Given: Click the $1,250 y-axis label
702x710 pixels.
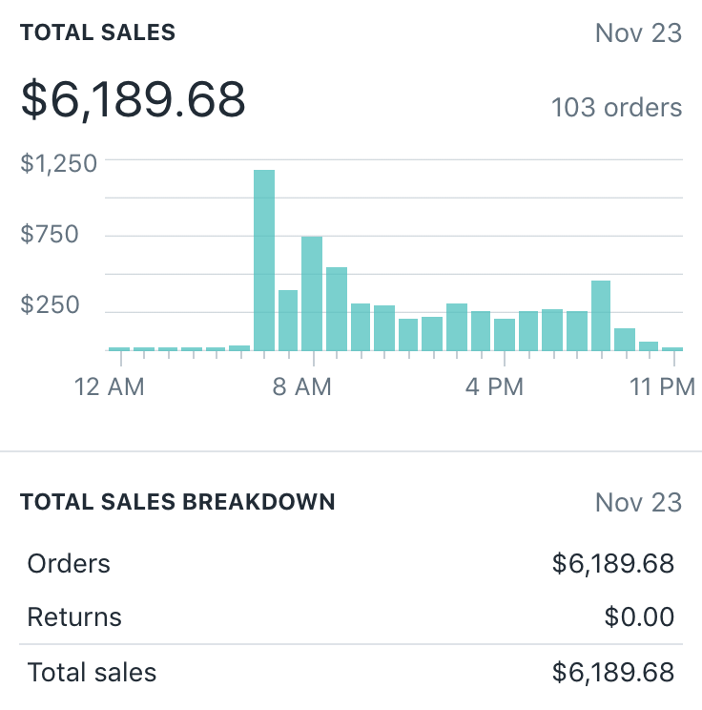Looking at the screenshot, I should 59,163.
